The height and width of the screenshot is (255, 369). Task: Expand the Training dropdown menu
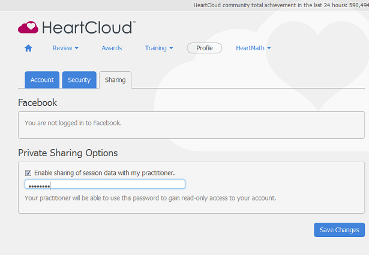click(x=159, y=48)
